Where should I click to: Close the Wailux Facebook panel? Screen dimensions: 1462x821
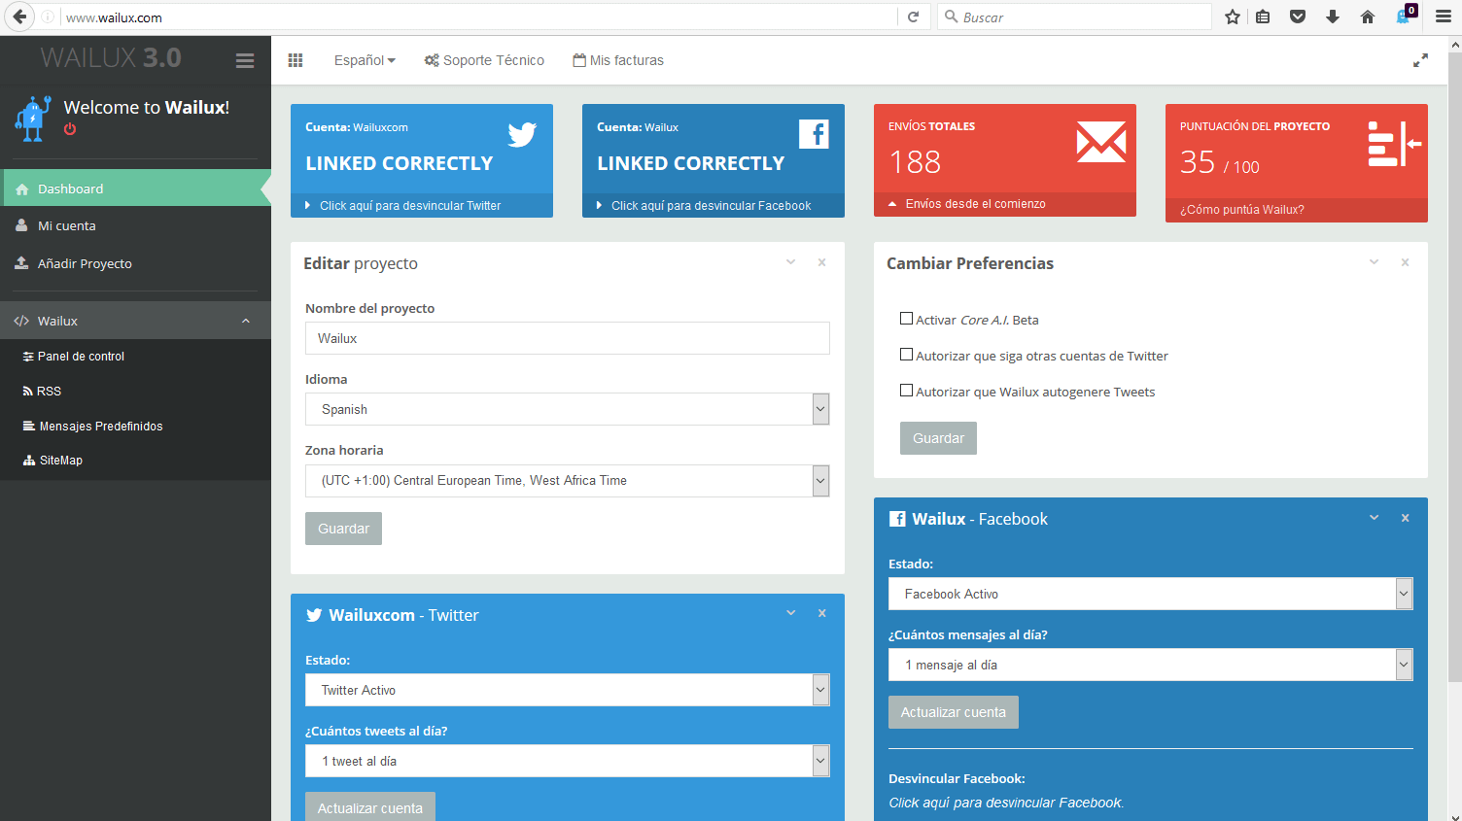(x=1406, y=518)
